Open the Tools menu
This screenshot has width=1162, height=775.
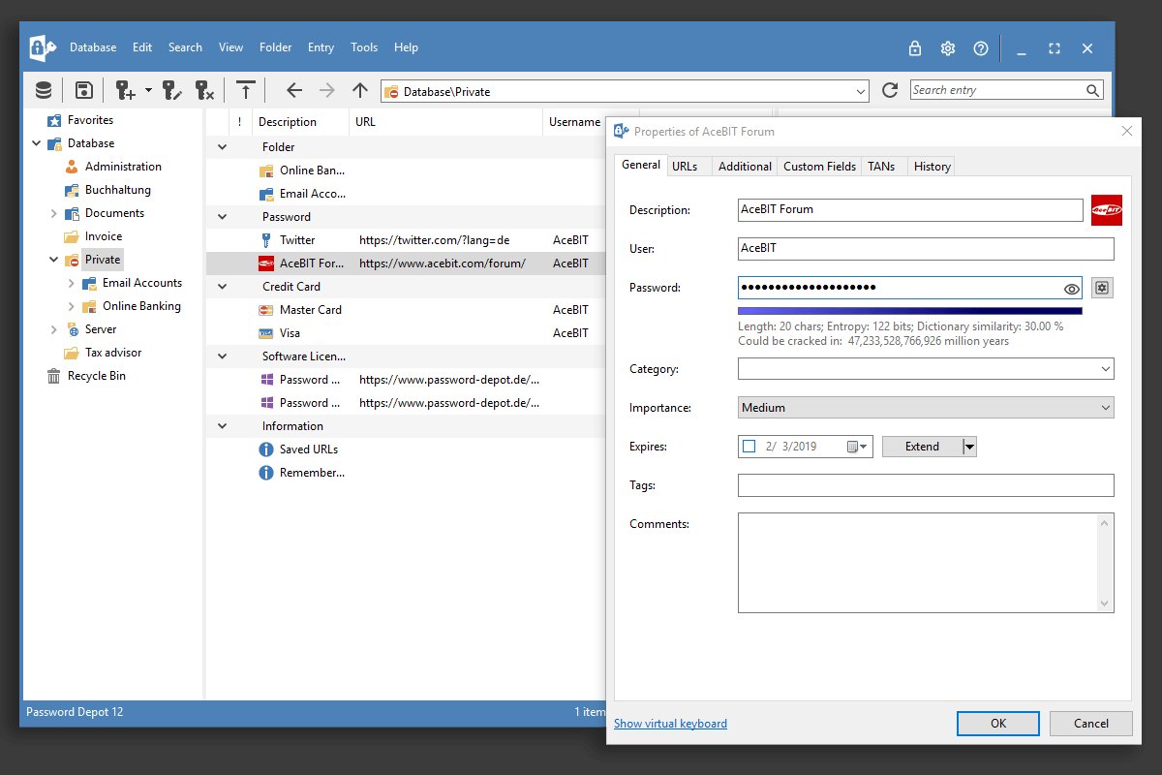pos(364,47)
